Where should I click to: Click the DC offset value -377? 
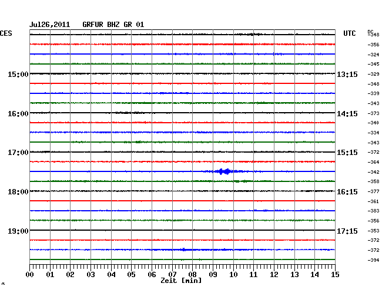tap(373, 191)
